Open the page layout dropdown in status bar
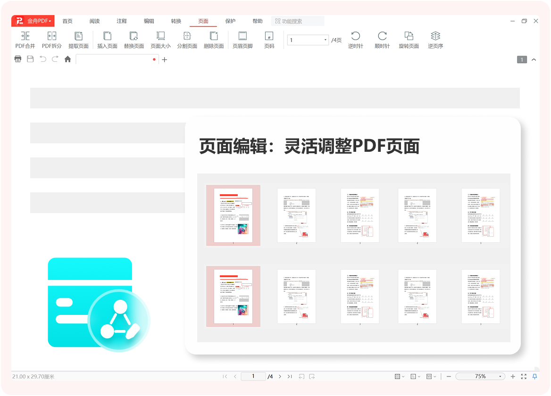 pos(415,376)
